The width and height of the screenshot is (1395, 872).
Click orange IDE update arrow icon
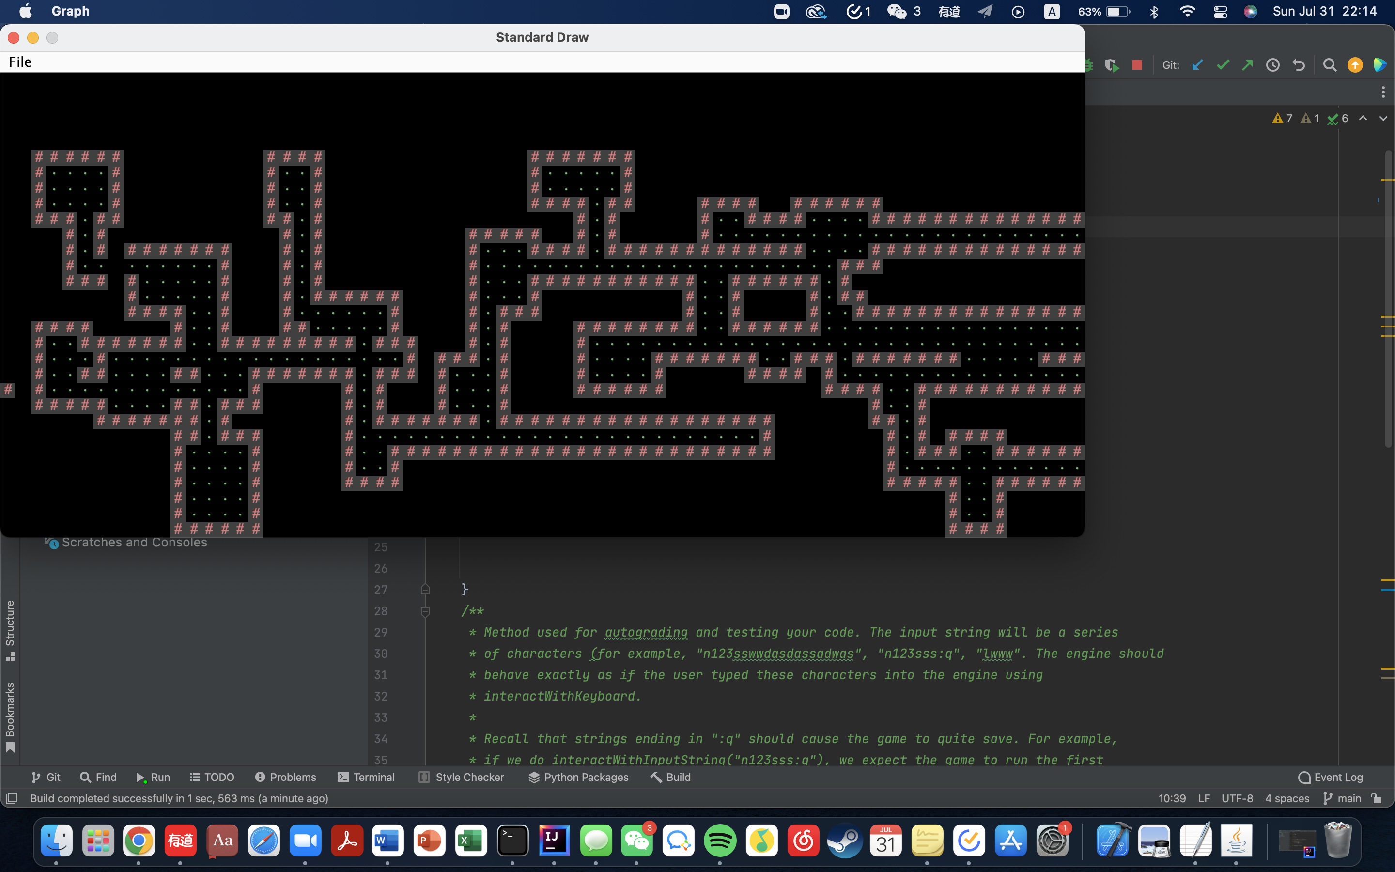click(1355, 65)
